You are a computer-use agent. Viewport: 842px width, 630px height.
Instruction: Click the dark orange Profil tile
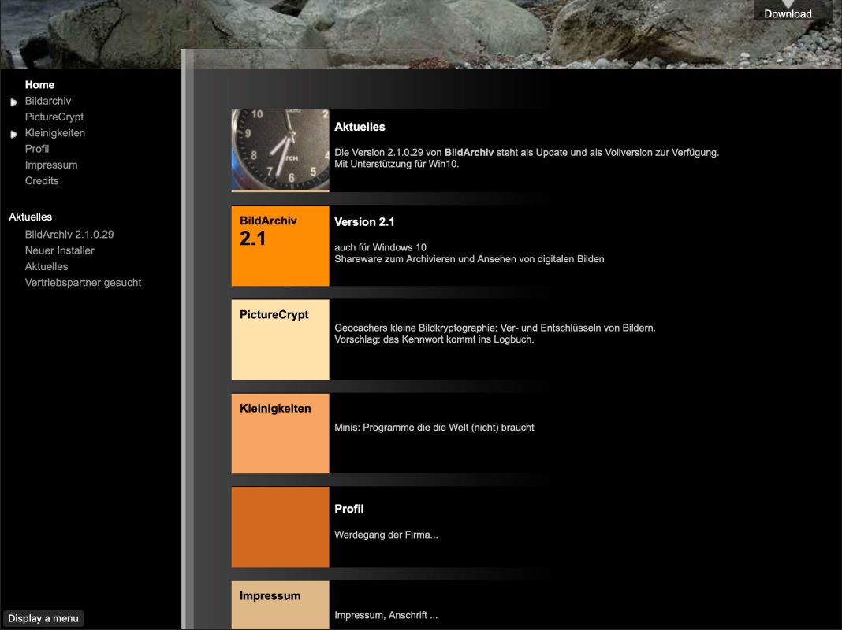[x=280, y=527]
